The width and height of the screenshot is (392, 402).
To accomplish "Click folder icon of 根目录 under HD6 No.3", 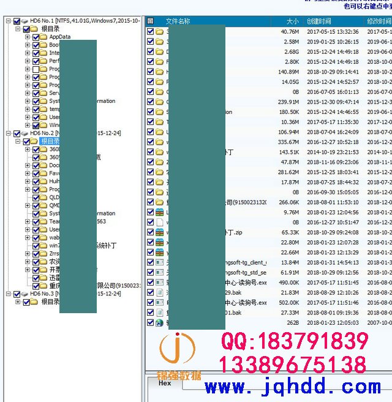I will [34, 302].
